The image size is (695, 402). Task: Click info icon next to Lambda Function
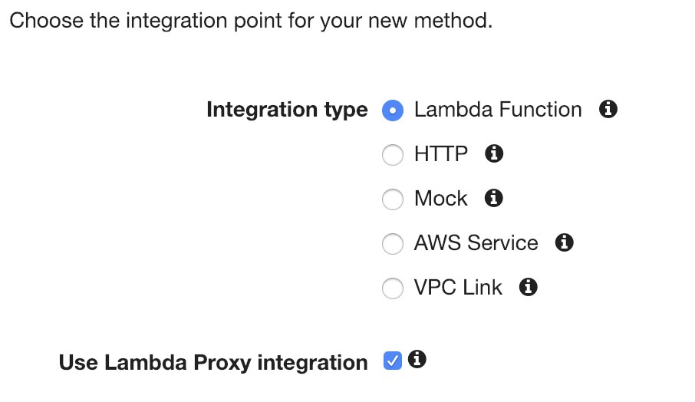(x=608, y=110)
